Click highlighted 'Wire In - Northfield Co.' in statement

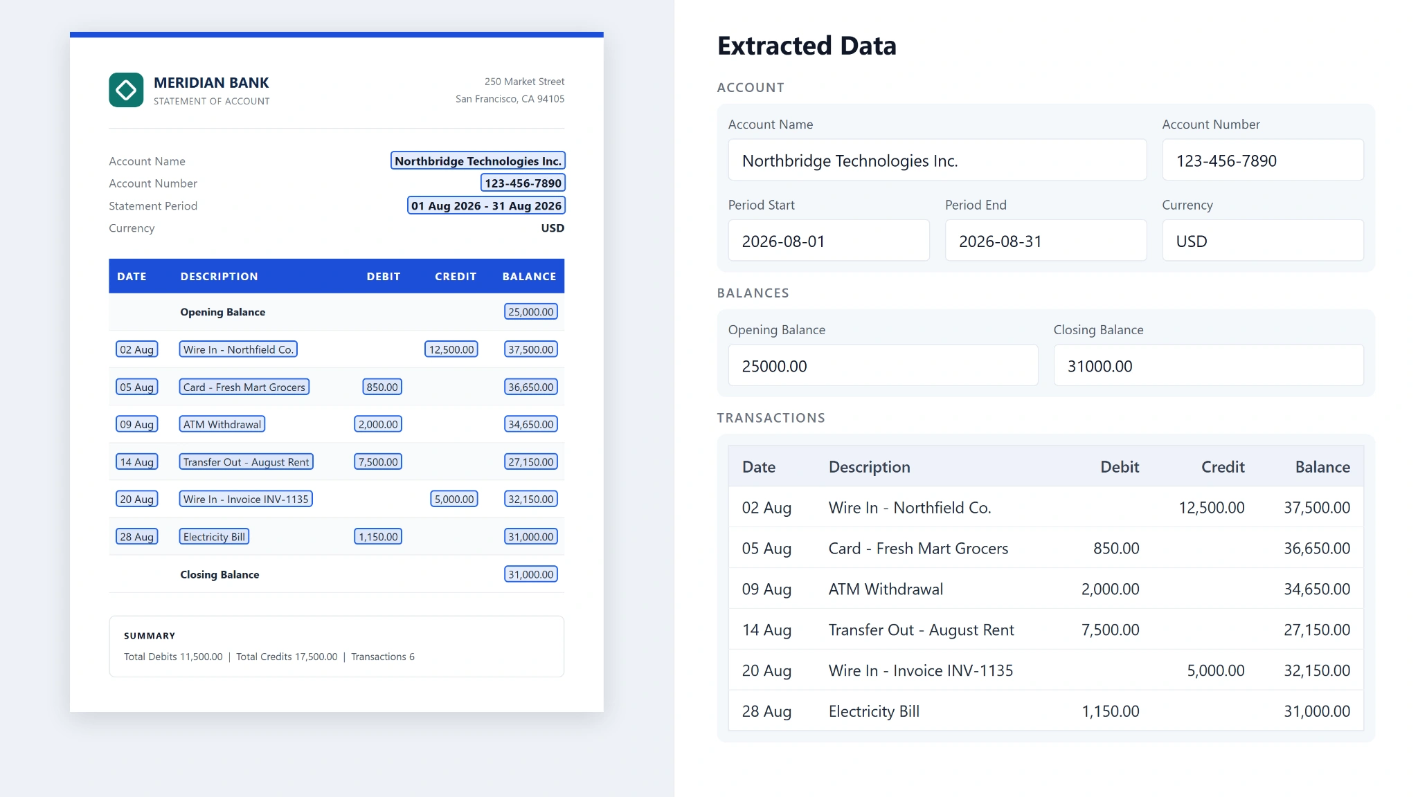coord(238,349)
